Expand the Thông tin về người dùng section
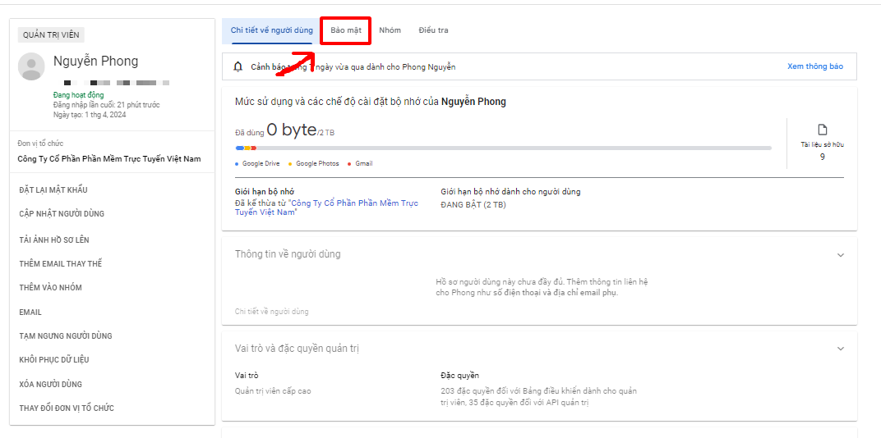 point(840,255)
